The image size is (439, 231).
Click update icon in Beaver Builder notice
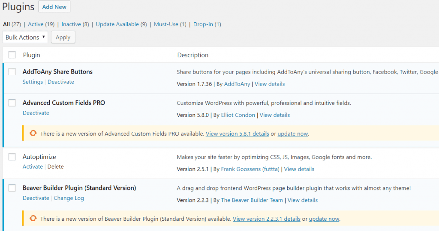(33, 218)
